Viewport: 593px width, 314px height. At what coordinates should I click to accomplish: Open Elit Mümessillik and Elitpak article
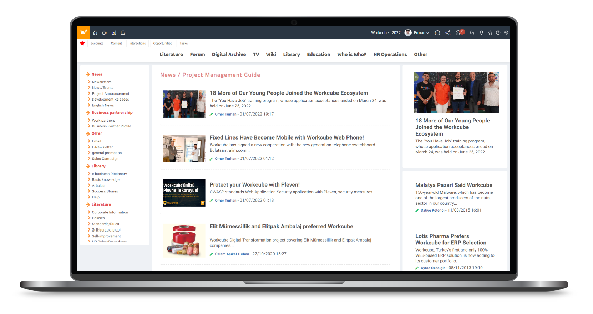point(281,227)
